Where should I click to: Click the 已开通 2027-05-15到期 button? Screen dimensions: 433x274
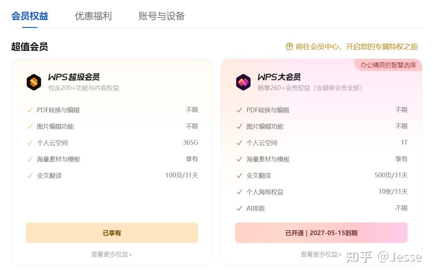tap(321, 233)
